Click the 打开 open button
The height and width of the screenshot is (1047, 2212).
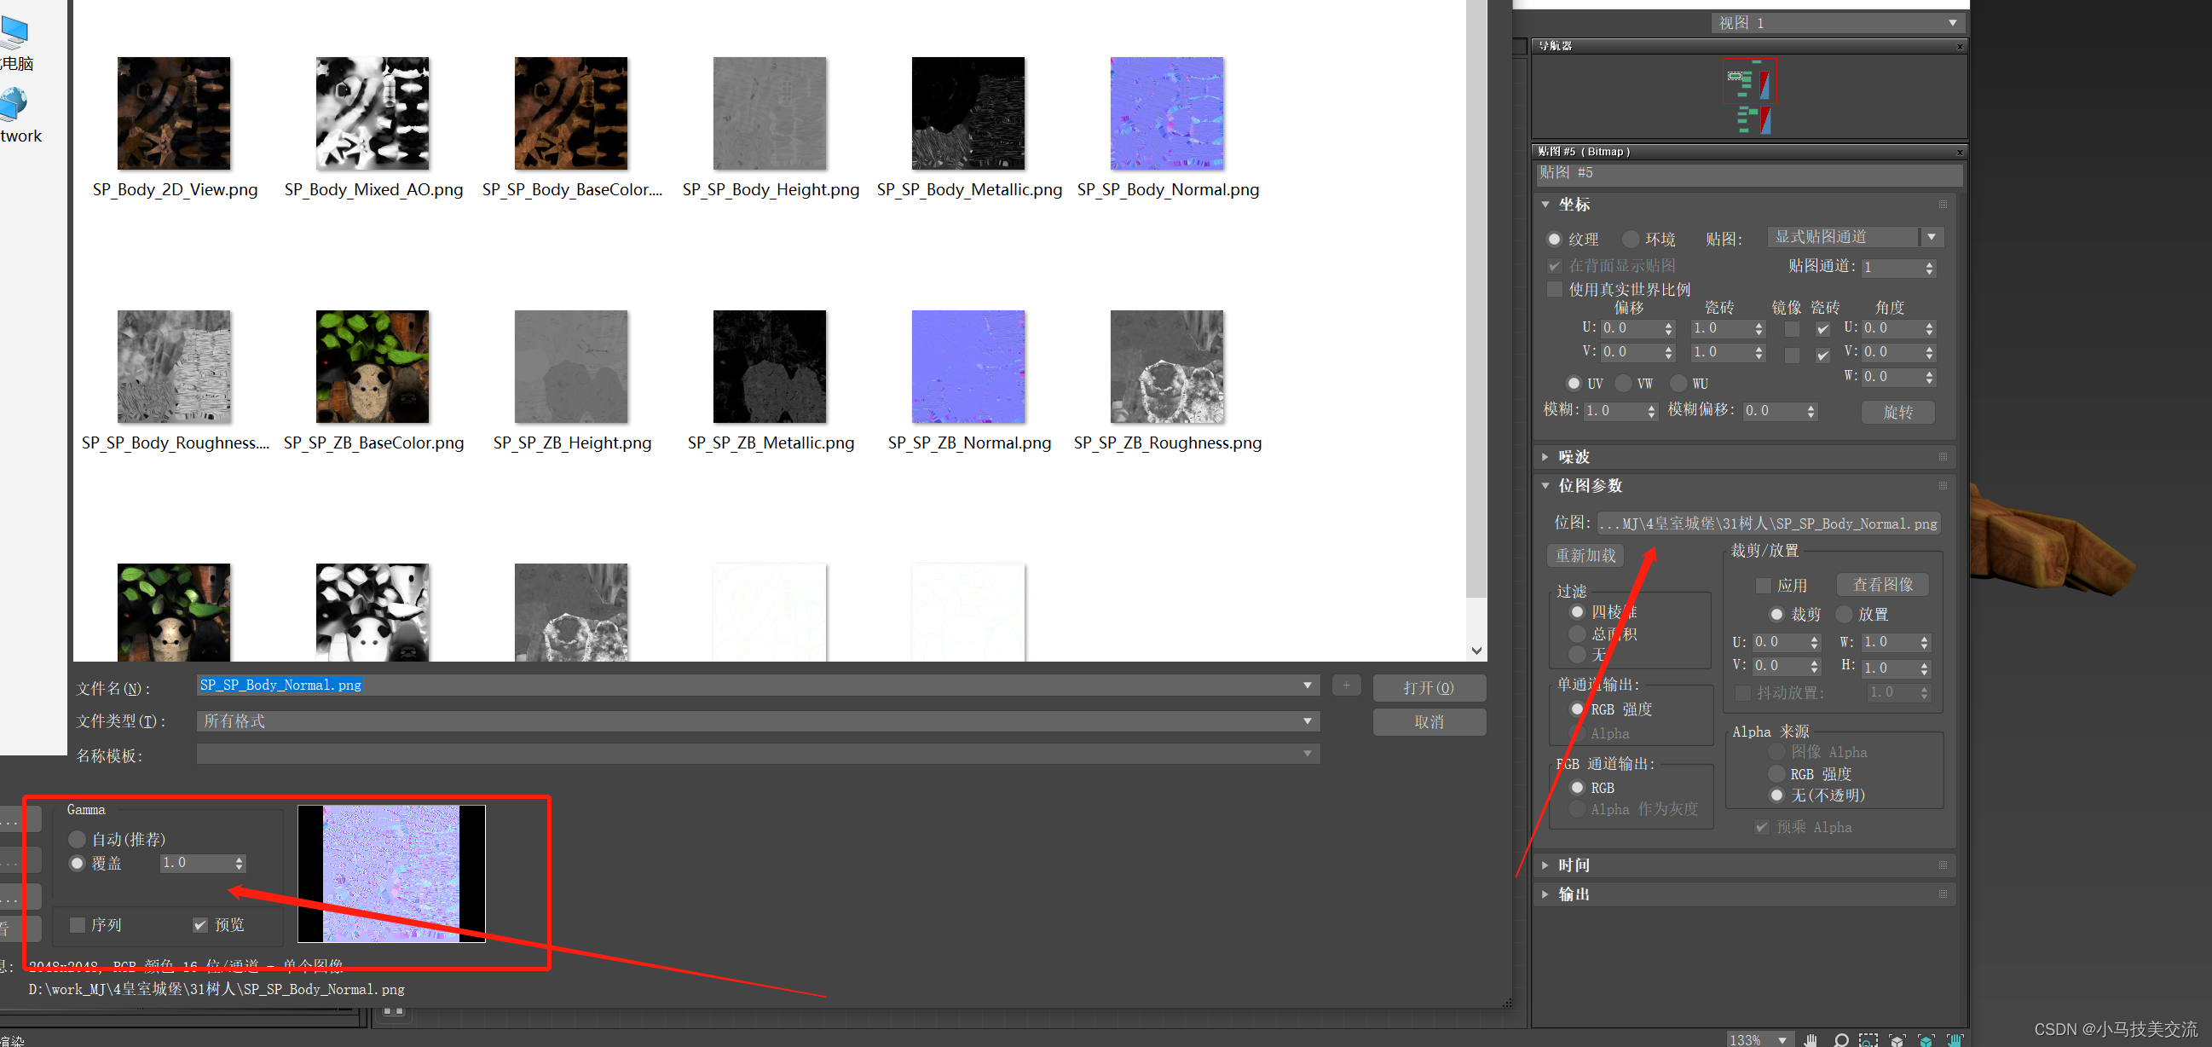pyautogui.click(x=1428, y=688)
